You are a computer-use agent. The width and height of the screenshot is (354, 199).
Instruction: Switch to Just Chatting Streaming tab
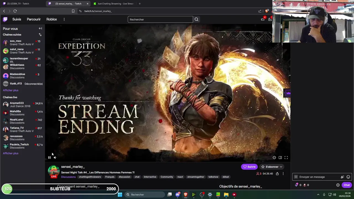[x=113, y=4]
